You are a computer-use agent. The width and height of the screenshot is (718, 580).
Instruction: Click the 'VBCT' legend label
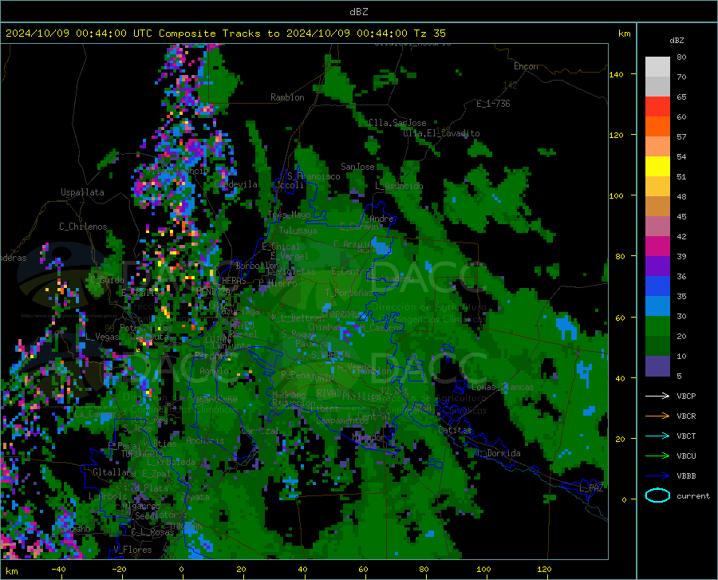pos(686,436)
